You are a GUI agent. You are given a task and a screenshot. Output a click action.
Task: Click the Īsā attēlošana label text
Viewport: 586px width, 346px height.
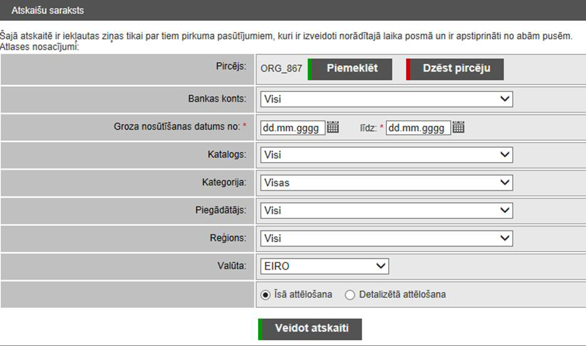coord(303,295)
